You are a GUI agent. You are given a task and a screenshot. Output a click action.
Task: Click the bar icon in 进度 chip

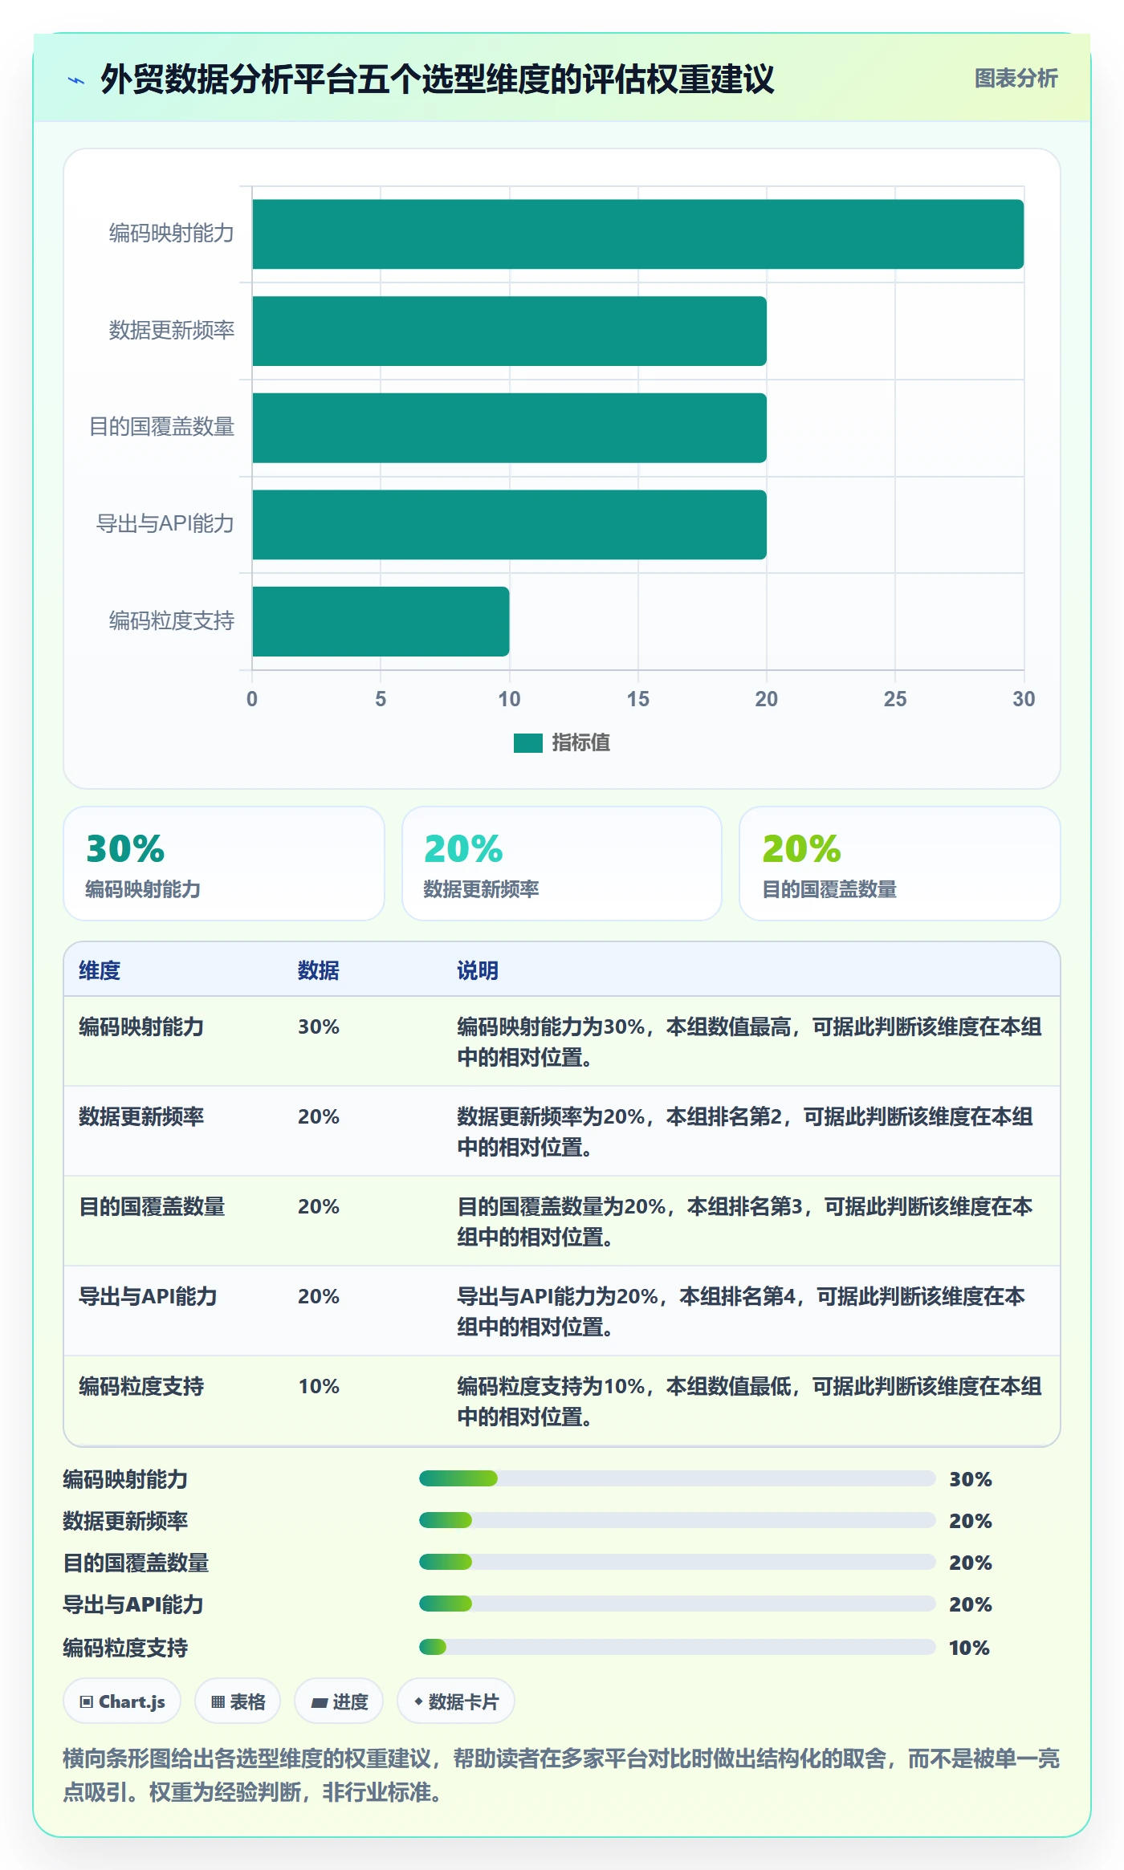319,1703
